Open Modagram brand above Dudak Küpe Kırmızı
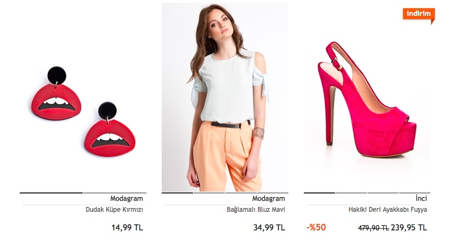The width and height of the screenshot is (465, 243). 127,198
